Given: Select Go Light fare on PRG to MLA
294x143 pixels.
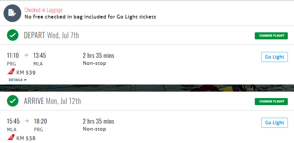Looking at the screenshot, I should (x=274, y=57).
